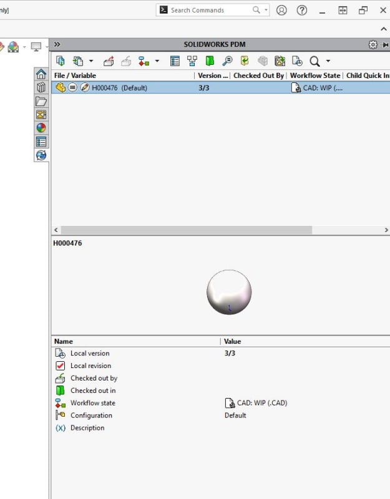Viewport: 390px width, 499px height.
Task: Open SOLIDWORKS PDM settings gear
Action: coord(373,44)
